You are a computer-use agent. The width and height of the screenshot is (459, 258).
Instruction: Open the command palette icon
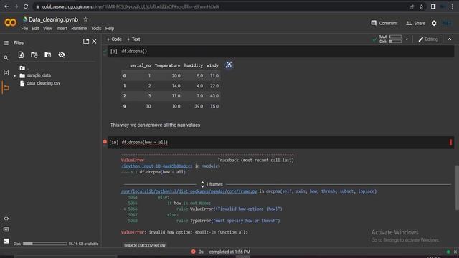pyautogui.click(x=6, y=229)
